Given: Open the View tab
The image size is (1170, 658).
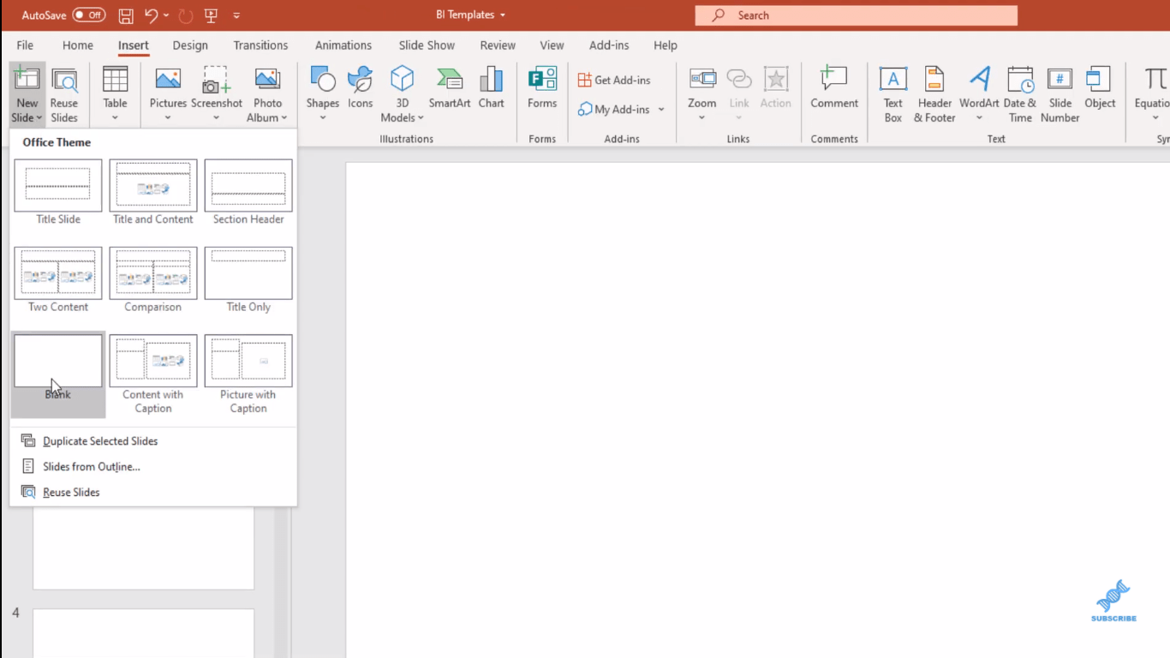Looking at the screenshot, I should (x=552, y=45).
